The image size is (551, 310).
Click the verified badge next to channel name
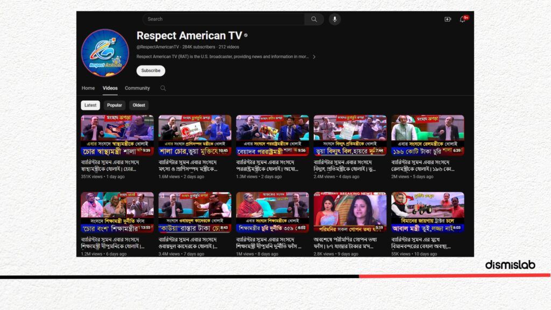click(x=246, y=35)
